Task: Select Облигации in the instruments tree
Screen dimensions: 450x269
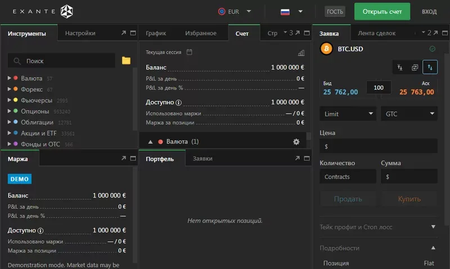Action: tap(37, 122)
